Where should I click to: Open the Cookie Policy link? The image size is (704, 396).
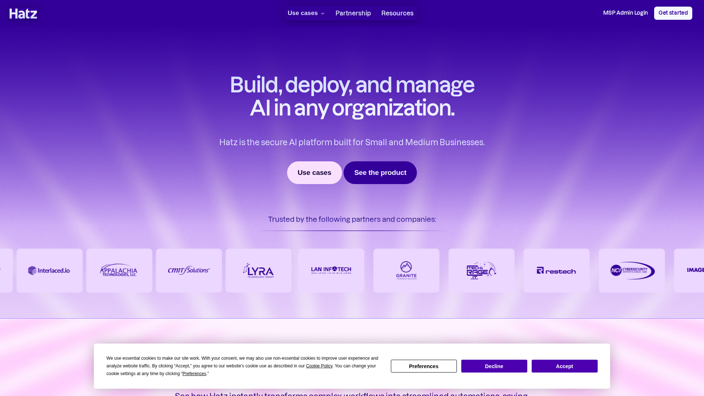(319, 366)
